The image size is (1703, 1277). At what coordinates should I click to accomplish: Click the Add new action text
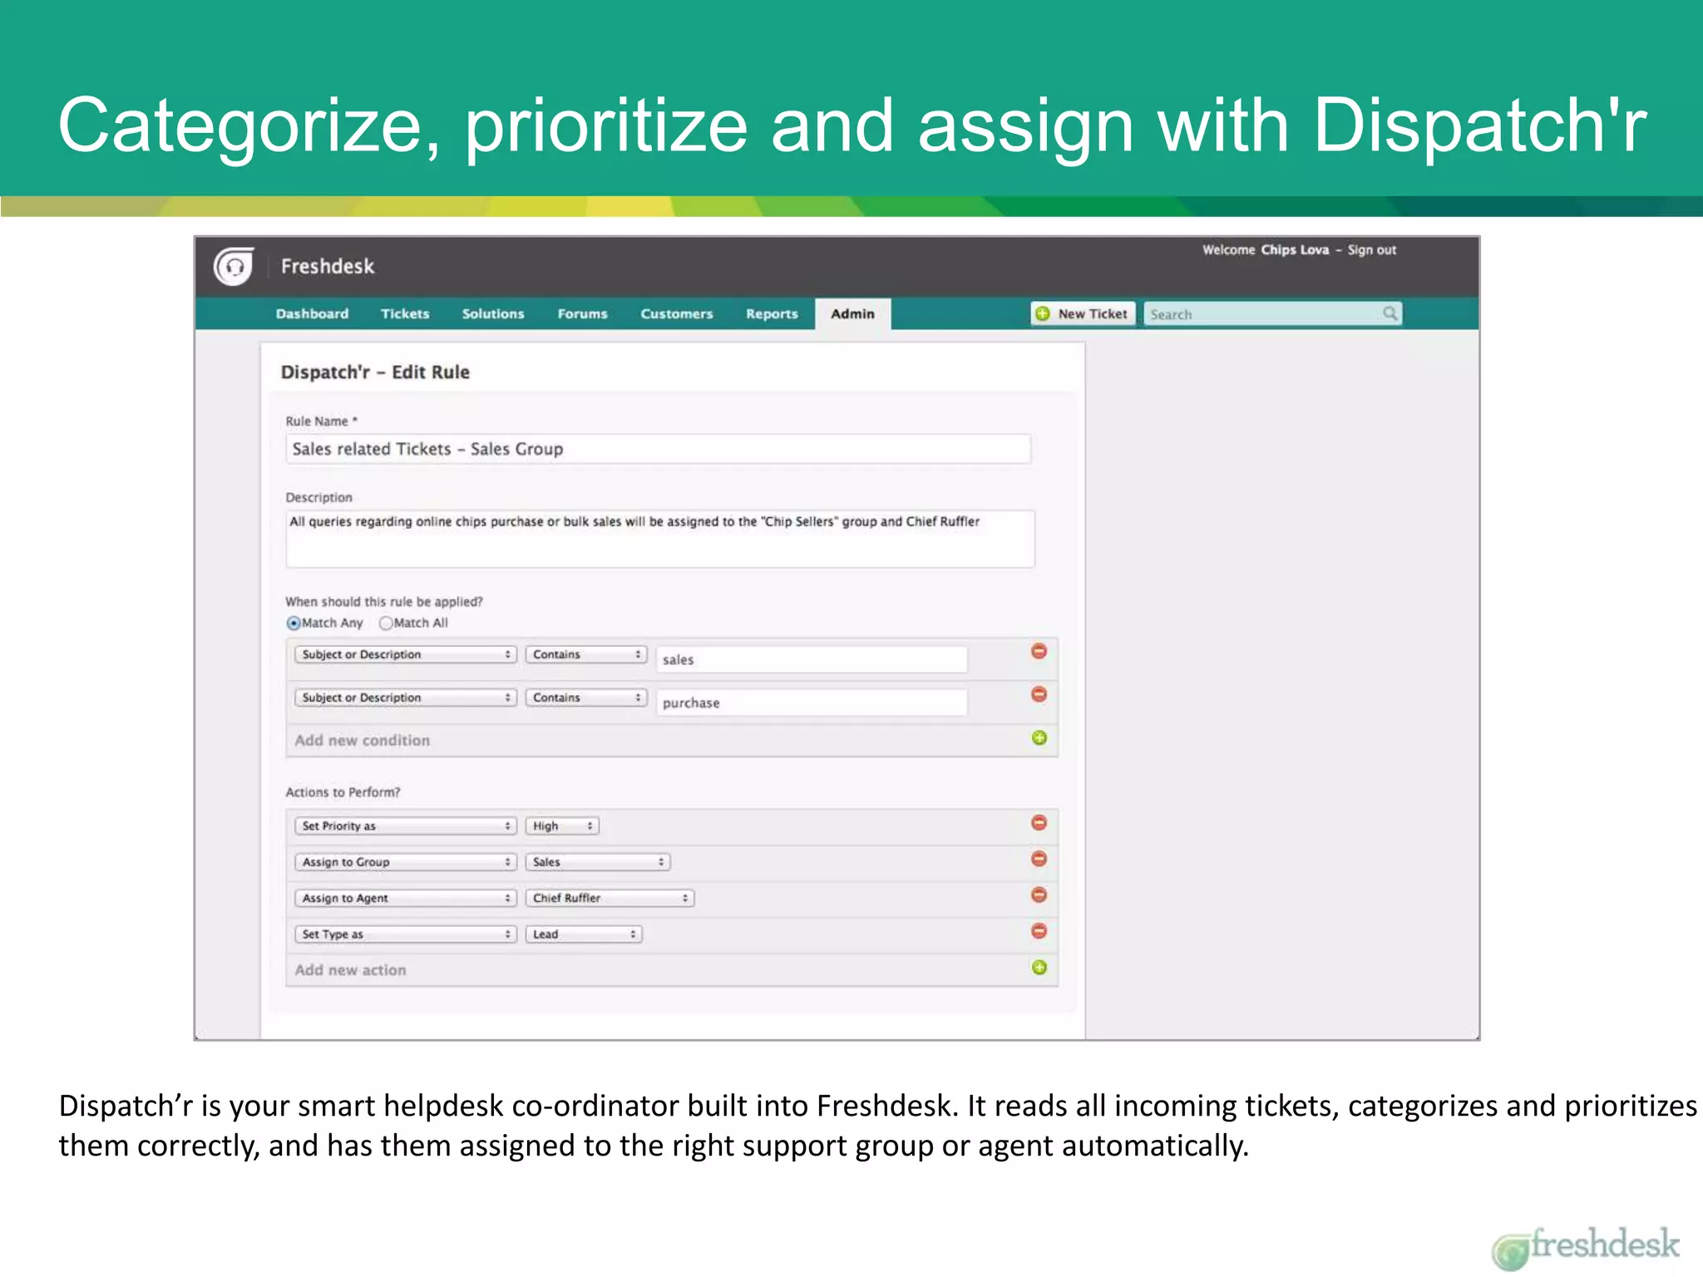tap(351, 970)
